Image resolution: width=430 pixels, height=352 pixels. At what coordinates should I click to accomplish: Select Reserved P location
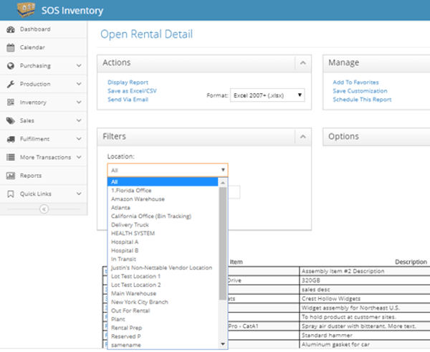point(163,336)
